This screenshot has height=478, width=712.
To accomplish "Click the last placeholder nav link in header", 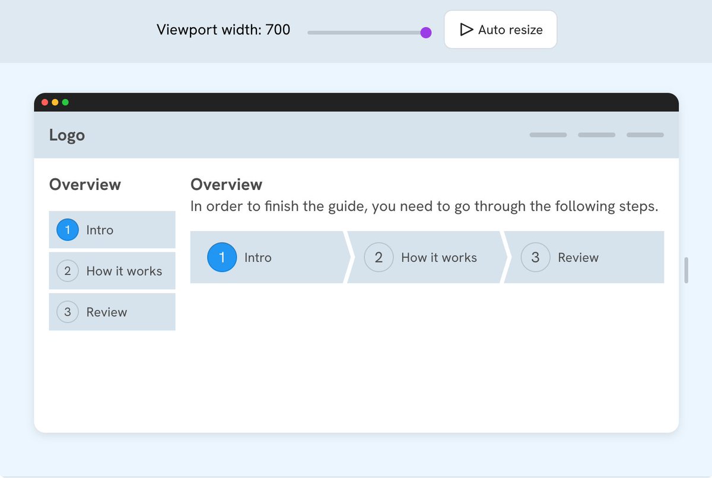I will click(x=645, y=135).
